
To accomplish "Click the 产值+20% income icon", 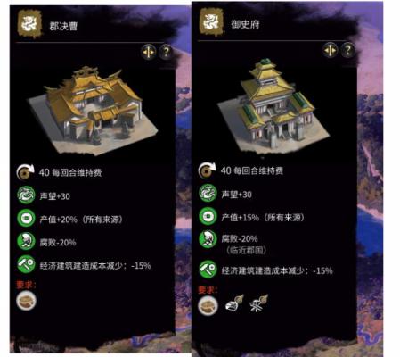I will pos(26,219).
